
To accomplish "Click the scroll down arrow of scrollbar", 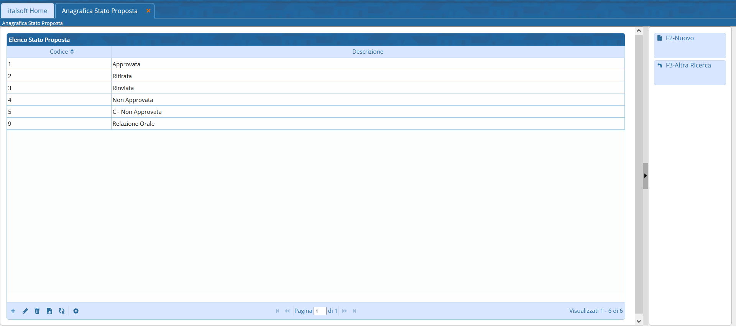I will [639, 321].
